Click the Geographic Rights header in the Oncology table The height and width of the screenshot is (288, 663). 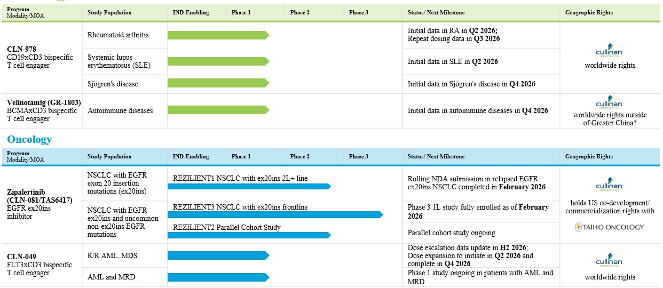(x=589, y=157)
